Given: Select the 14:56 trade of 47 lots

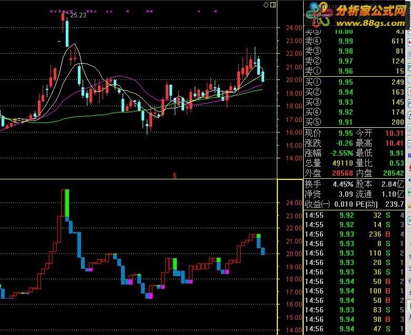Looking at the screenshot, I should coord(354,329).
